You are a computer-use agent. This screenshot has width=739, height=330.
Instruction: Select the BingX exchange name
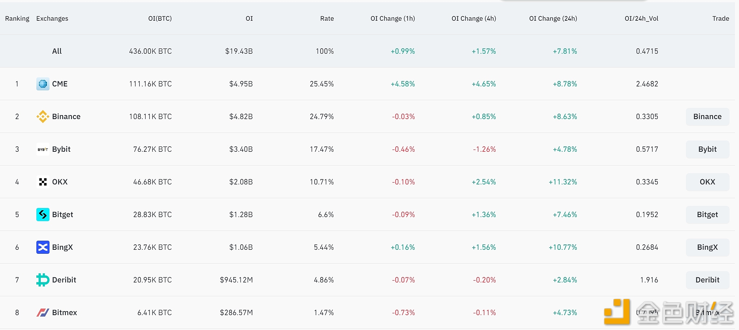coord(63,247)
